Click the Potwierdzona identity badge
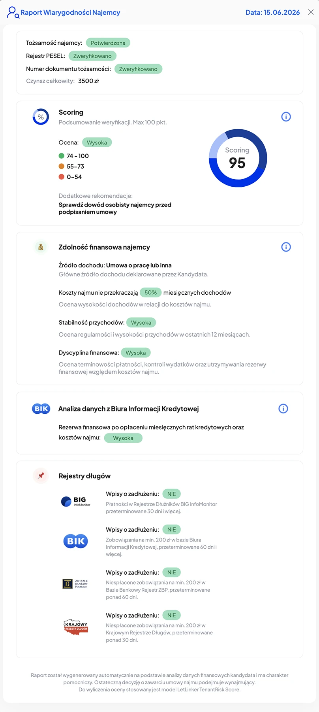 click(x=108, y=43)
